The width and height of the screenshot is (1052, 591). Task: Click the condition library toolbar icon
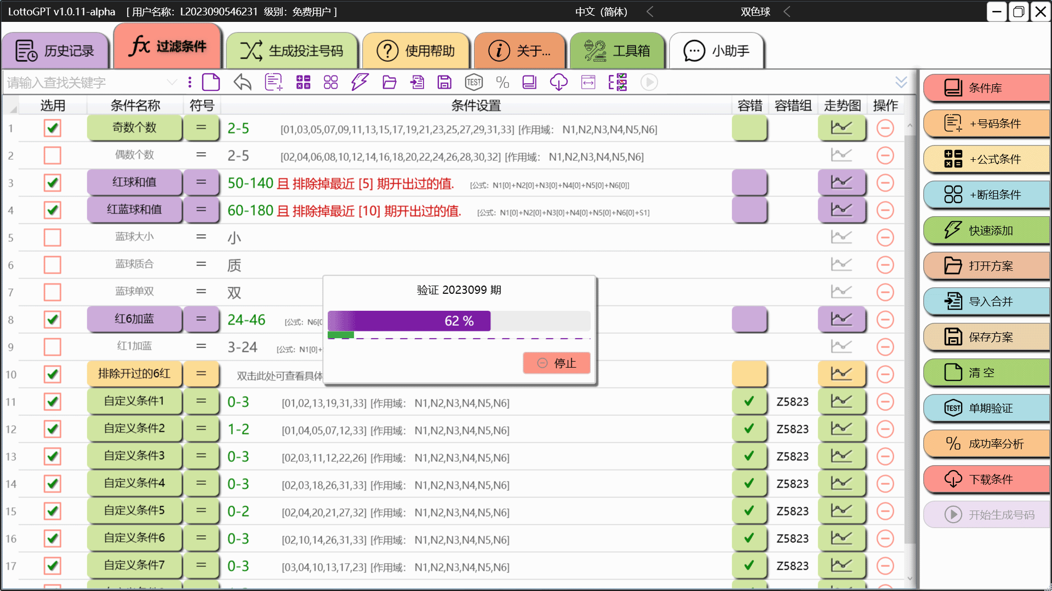(x=529, y=83)
